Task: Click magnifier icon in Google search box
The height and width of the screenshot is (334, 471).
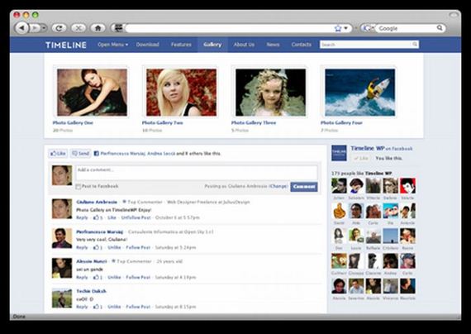Action: [x=440, y=28]
